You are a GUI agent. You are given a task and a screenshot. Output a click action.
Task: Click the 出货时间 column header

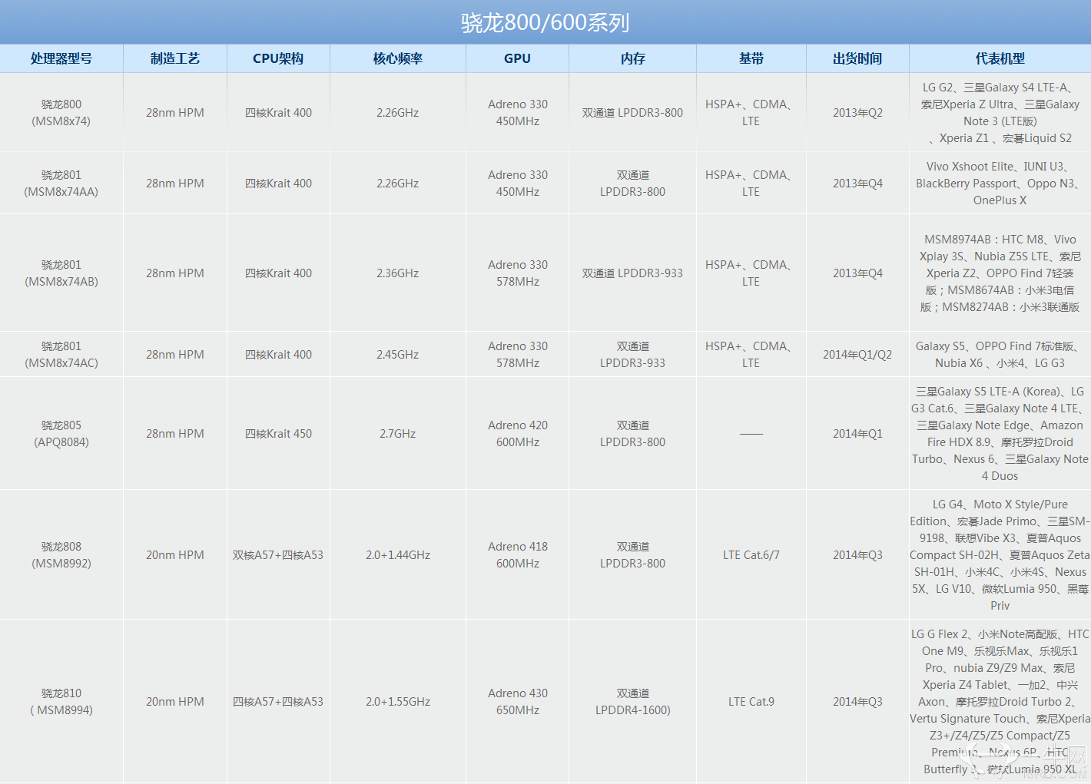[857, 58]
